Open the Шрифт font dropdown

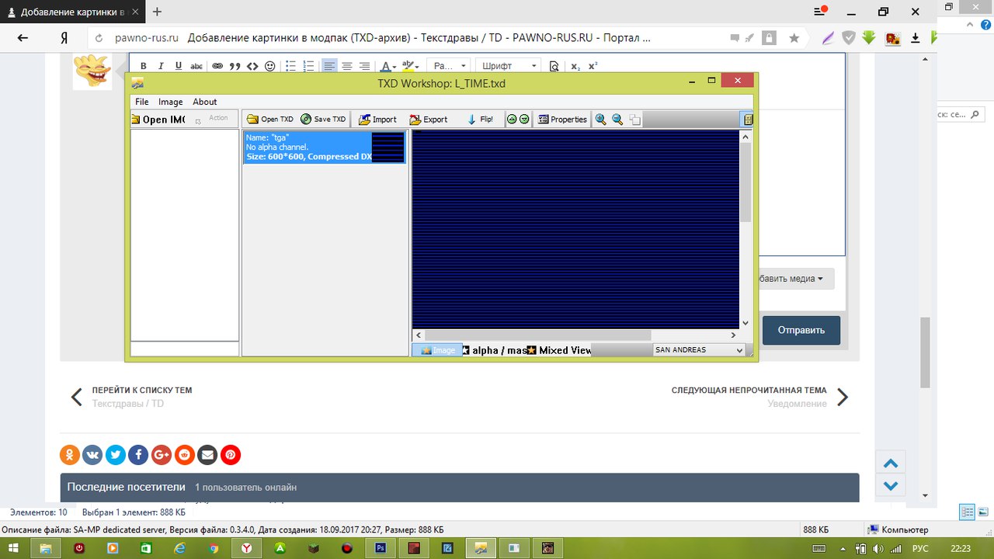click(508, 67)
